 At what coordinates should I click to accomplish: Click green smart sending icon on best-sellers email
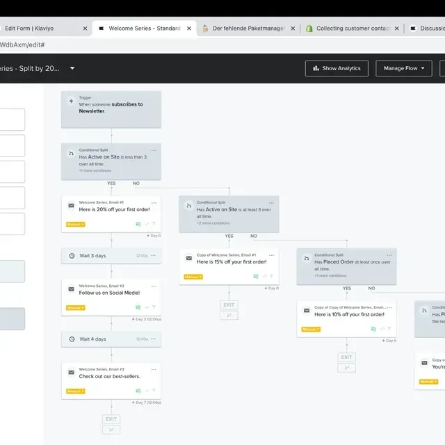coord(138,391)
